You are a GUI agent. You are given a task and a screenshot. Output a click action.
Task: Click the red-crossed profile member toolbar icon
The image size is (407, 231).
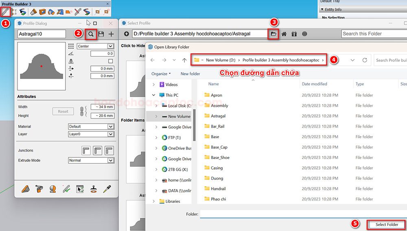(x=78, y=12)
